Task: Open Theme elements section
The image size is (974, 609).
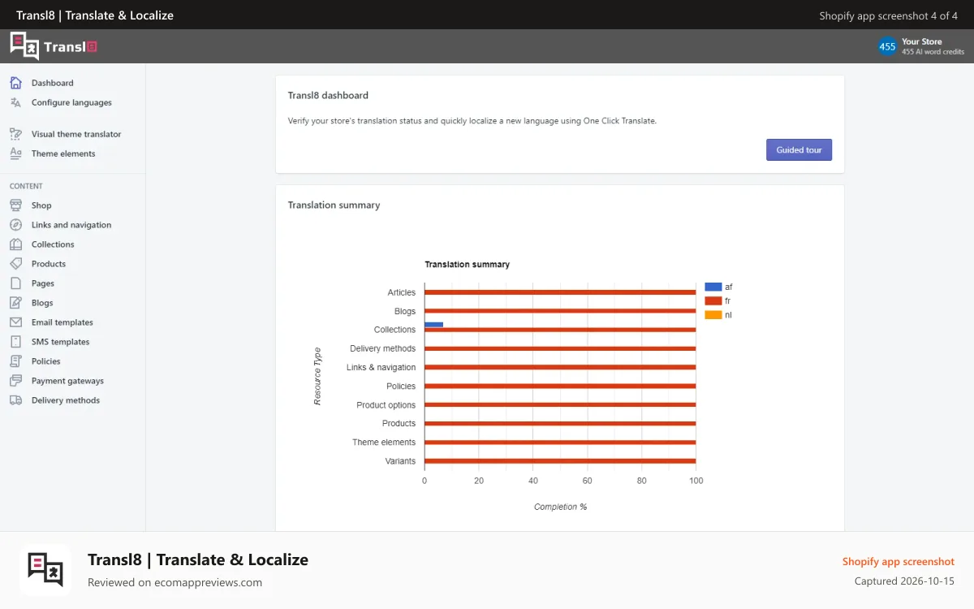Action: (63, 153)
